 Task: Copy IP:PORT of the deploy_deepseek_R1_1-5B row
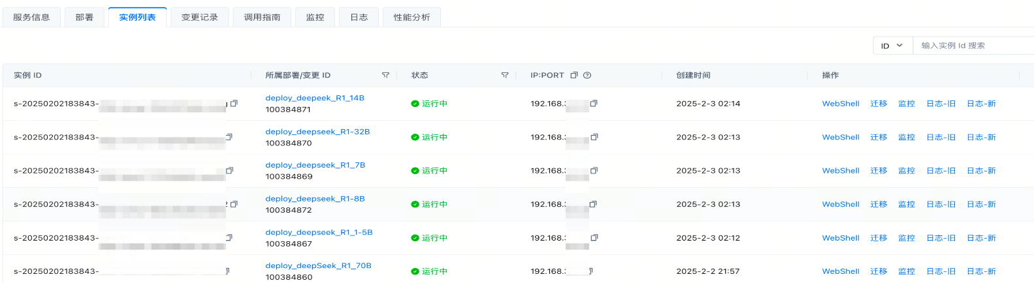point(594,238)
